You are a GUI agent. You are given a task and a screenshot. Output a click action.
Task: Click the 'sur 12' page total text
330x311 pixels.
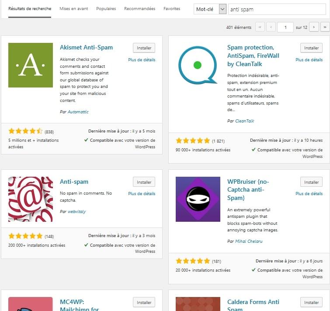pyautogui.click(x=302, y=28)
